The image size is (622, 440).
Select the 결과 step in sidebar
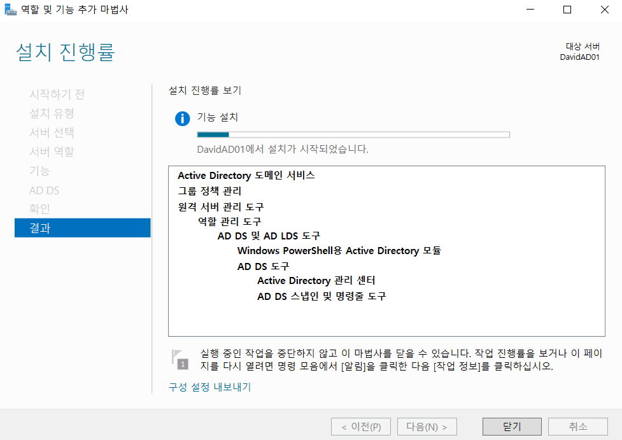pyautogui.click(x=83, y=228)
